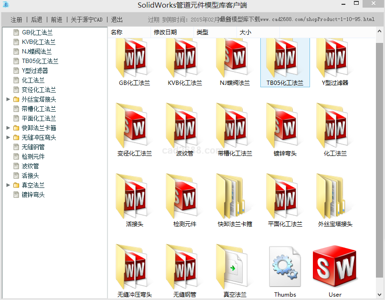Click the 后退 back button
The width and height of the screenshot is (385, 300).
pos(36,20)
